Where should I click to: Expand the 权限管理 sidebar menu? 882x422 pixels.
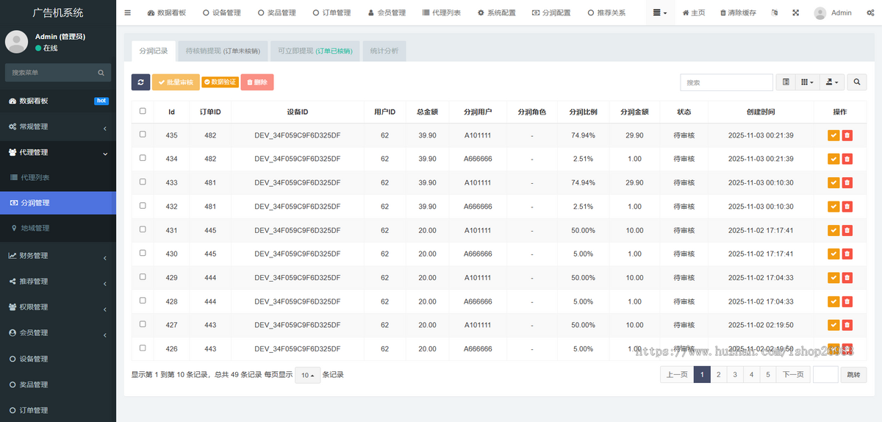[58, 307]
